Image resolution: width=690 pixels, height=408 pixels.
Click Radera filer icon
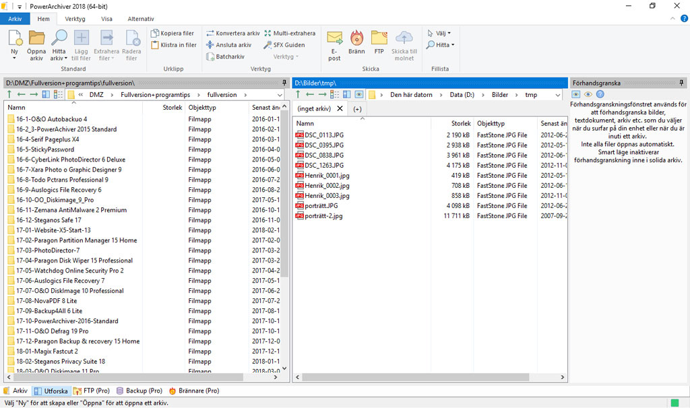[132, 38]
